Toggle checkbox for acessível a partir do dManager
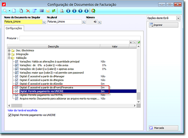 pyautogui.click(x=17, y=77)
